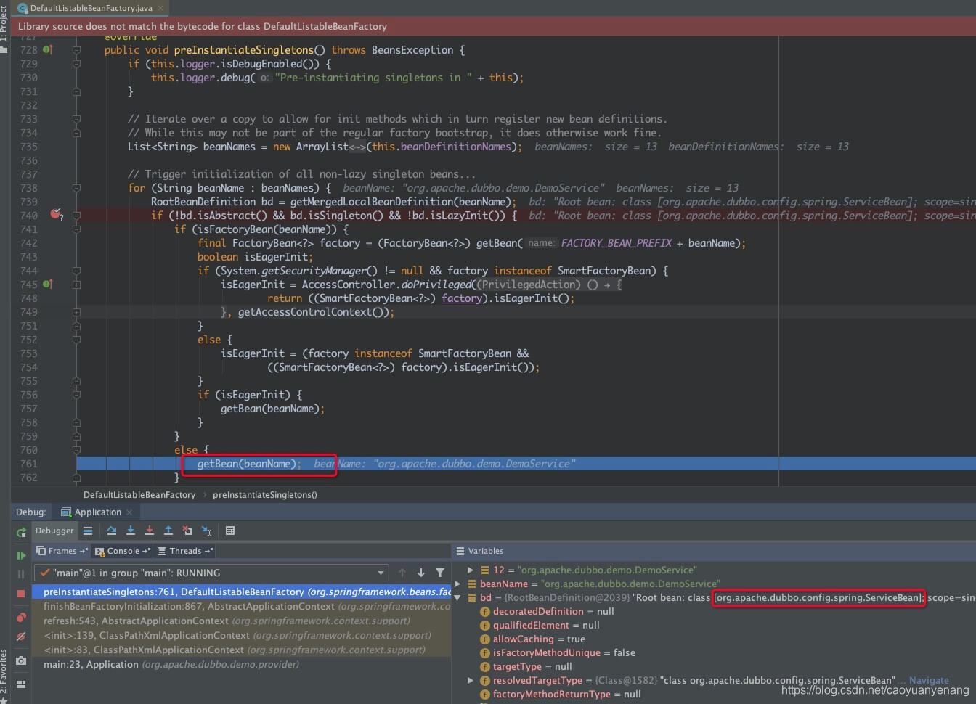Run to Cursor in debugger toolbar
Image resolution: width=976 pixels, height=704 pixels.
[x=206, y=531]
